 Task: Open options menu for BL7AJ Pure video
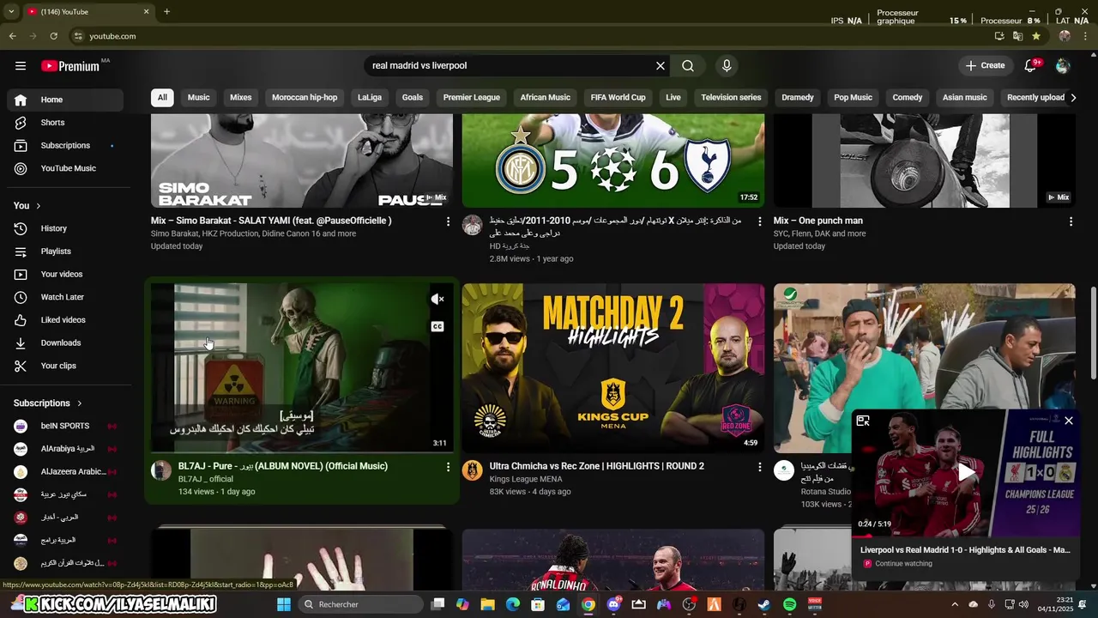tap(448, 467)
